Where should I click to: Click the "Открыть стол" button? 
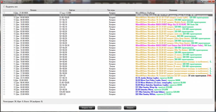87,108
